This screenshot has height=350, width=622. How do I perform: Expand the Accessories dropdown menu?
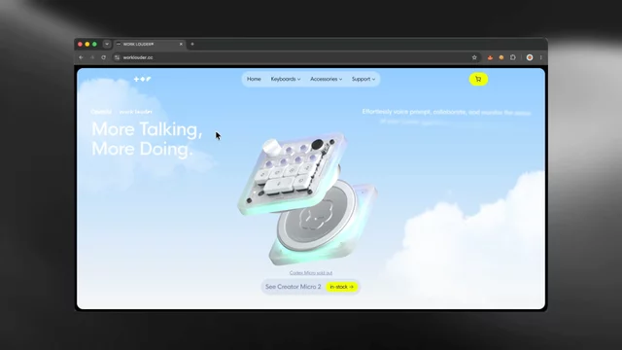pyautogui.click(x=327, y=79)
